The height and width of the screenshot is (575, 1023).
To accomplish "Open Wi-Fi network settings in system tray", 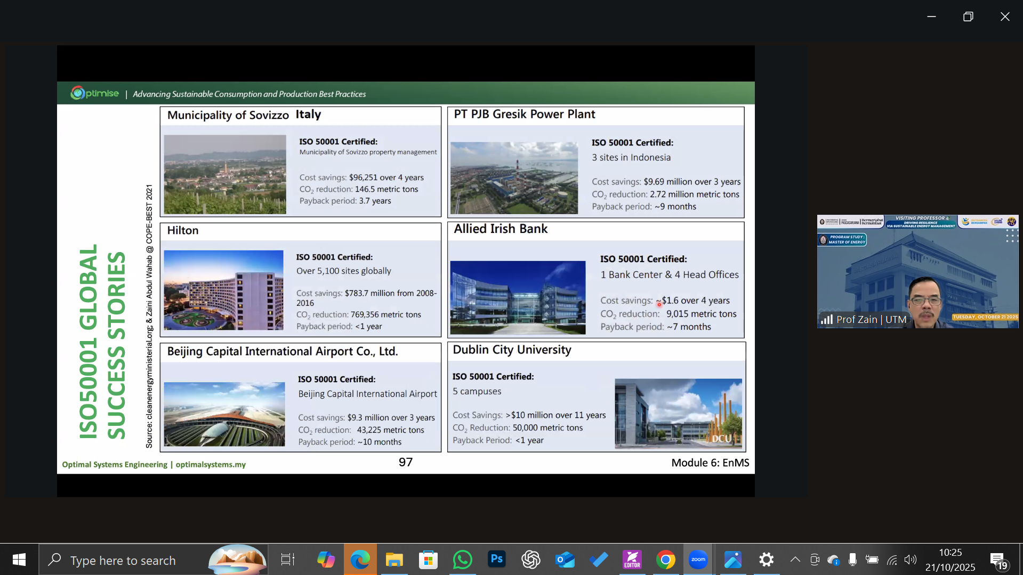I will coord(892,560).
